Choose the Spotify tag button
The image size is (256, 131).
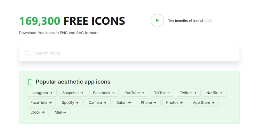pos(70,103)
